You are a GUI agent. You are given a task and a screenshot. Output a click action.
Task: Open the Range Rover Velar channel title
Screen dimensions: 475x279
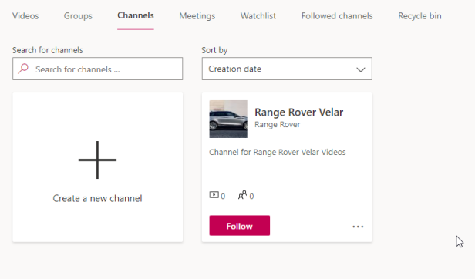[x=298, y=113]
